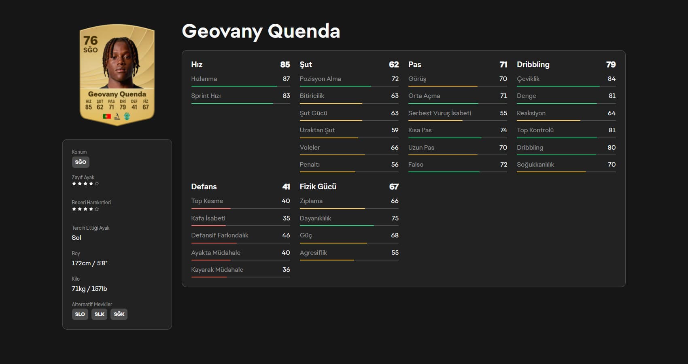Click the Fizik Gücü category header

(318, 186)
